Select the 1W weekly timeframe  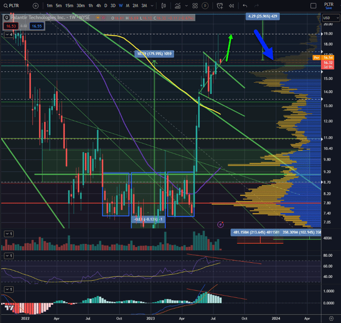tap(121, 5)
